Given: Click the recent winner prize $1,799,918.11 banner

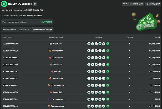Looking at the screenshot, I should [x=27, y=22].
